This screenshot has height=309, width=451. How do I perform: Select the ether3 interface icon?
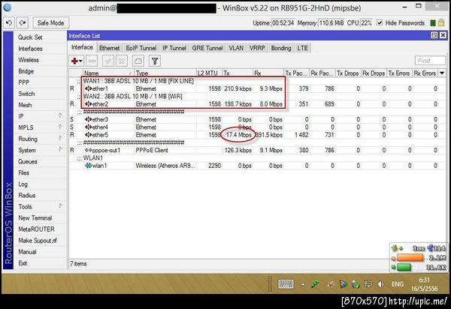pos(88,119)
